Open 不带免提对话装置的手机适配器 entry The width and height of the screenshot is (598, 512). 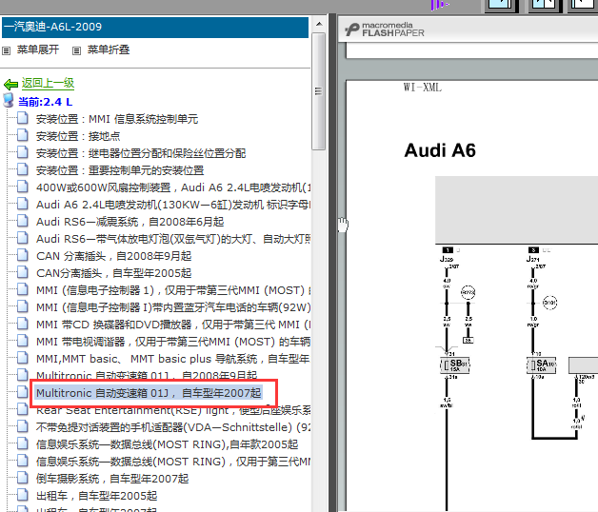tap(173, 427)
